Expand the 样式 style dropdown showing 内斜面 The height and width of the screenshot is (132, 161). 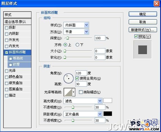pyautogui.click(x=76, y=25)
